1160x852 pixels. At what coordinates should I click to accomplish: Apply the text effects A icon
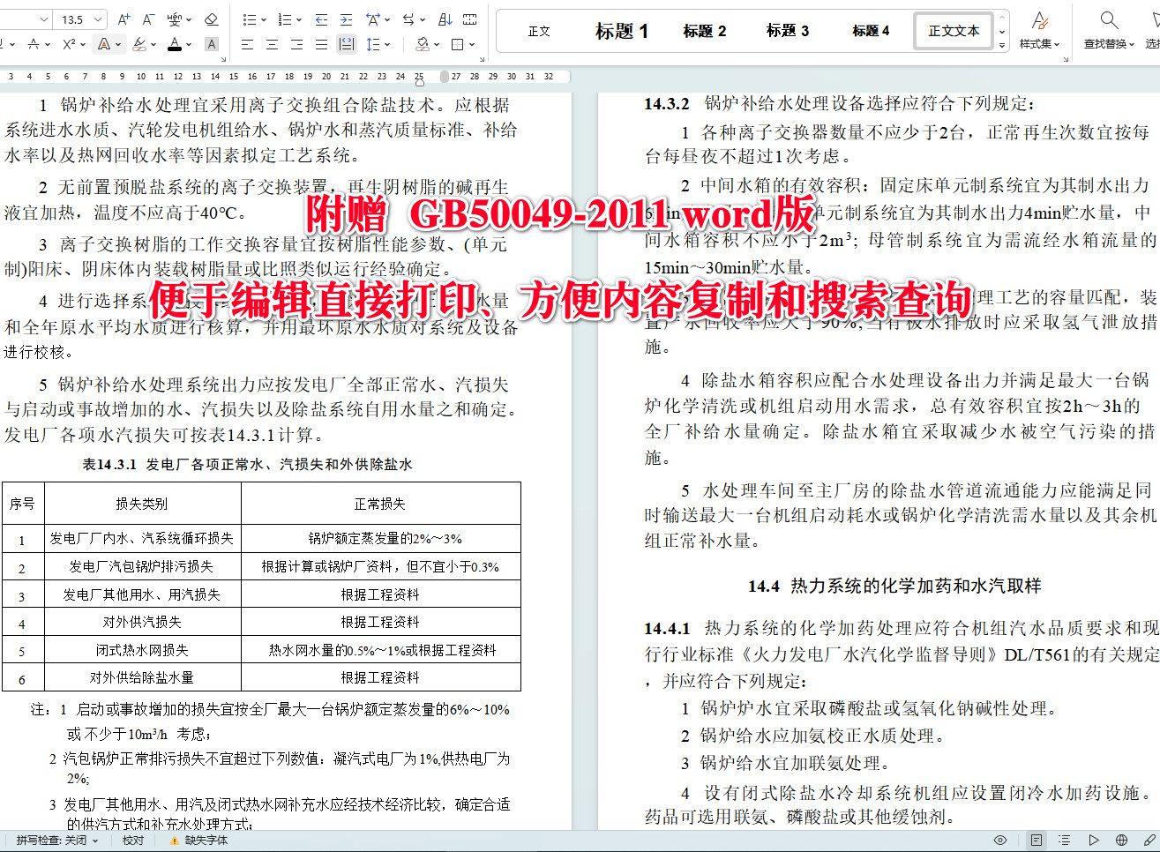pos(104,44)
